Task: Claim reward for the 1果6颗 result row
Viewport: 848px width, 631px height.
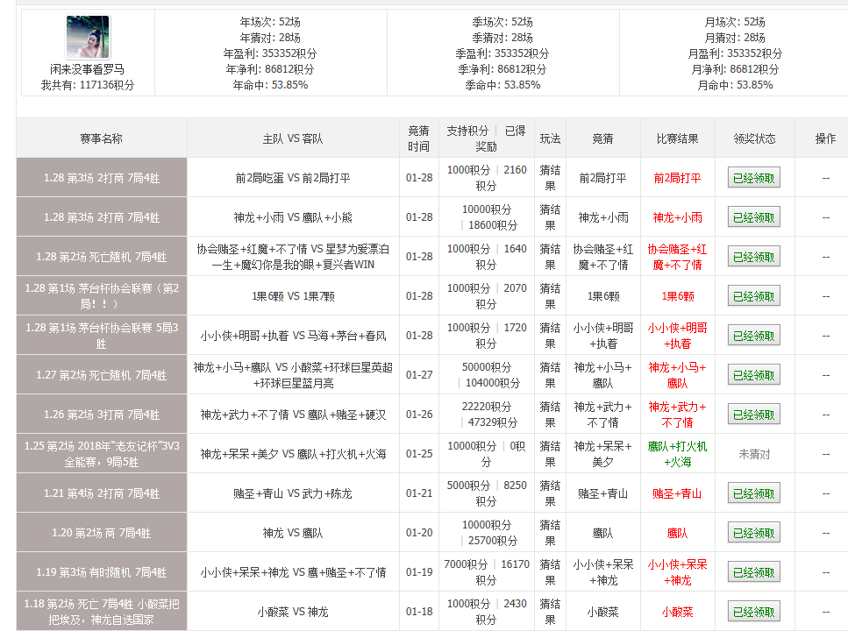Action: click(753, 295)
